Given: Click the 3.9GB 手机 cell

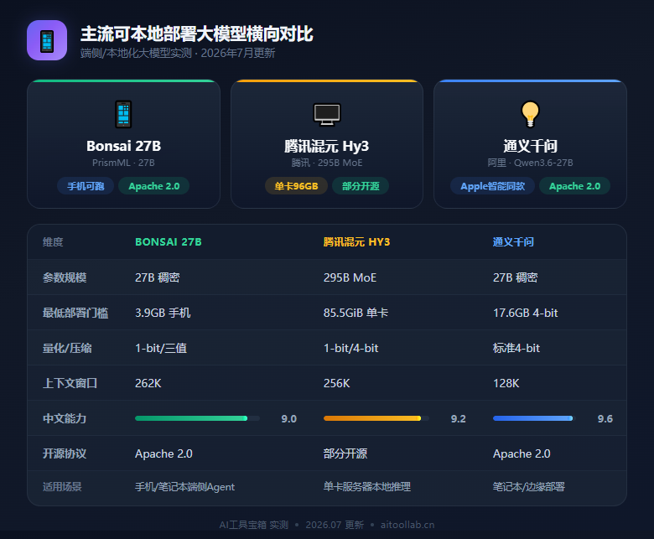Looking at the screenshot, I should 163,313.
